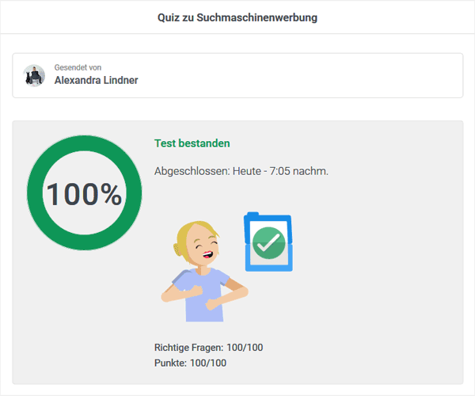Click the Abgeschlossen: Heute completion time
This screenshot has height=396, width=475.
point(241,171)
